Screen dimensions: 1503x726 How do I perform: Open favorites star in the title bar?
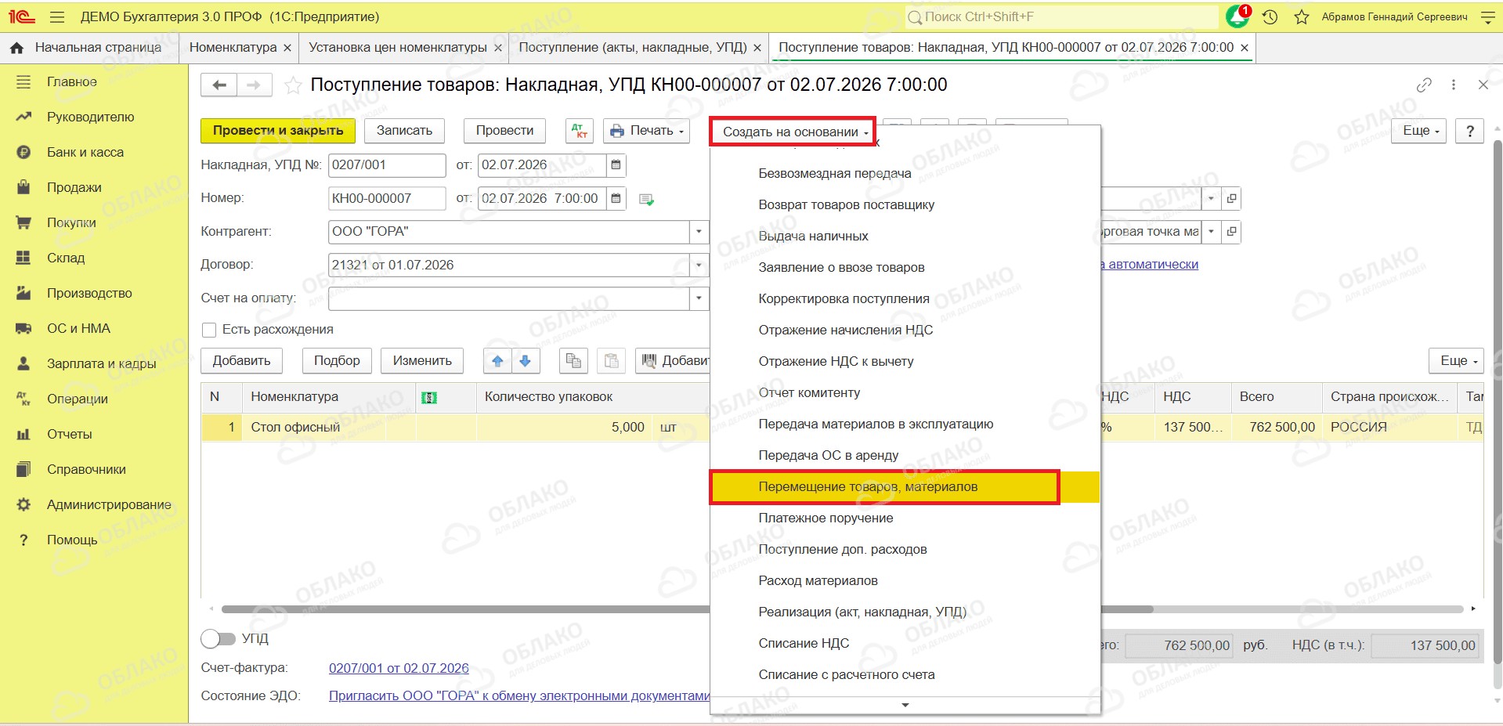pos(1302,16)
